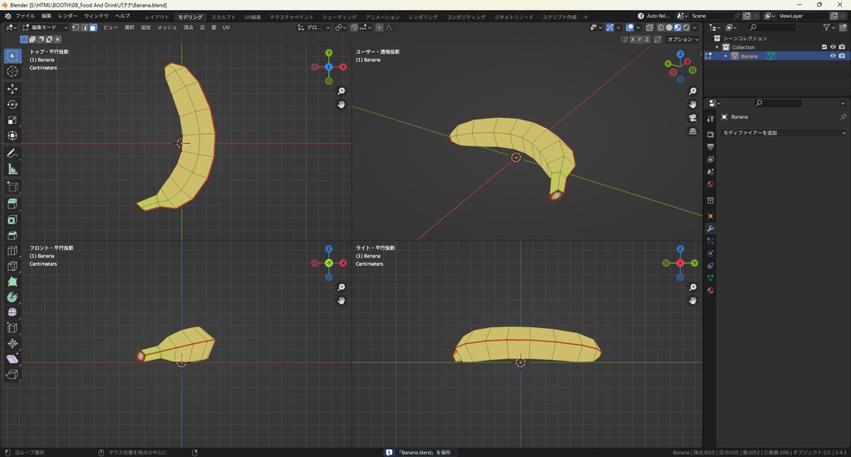Select the Rotate tool in the left toolbar
Screen dimensions: 851x457
12,104
